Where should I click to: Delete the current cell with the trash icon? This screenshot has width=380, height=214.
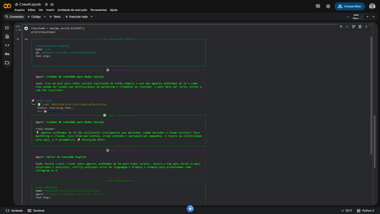[360, 26]
